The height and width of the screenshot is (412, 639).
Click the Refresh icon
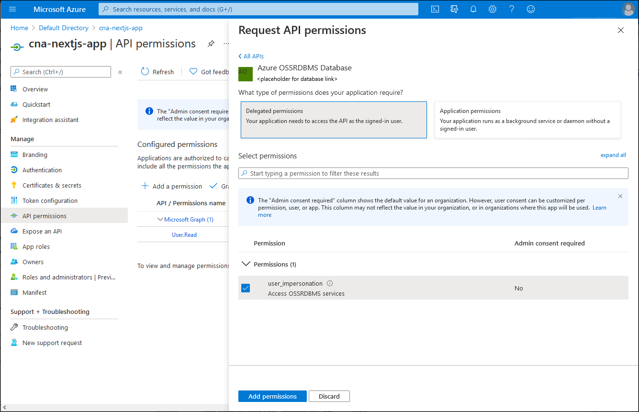[145, 71]
